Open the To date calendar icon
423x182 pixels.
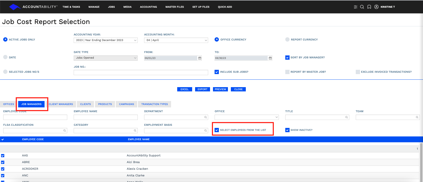tap(270, 58)
